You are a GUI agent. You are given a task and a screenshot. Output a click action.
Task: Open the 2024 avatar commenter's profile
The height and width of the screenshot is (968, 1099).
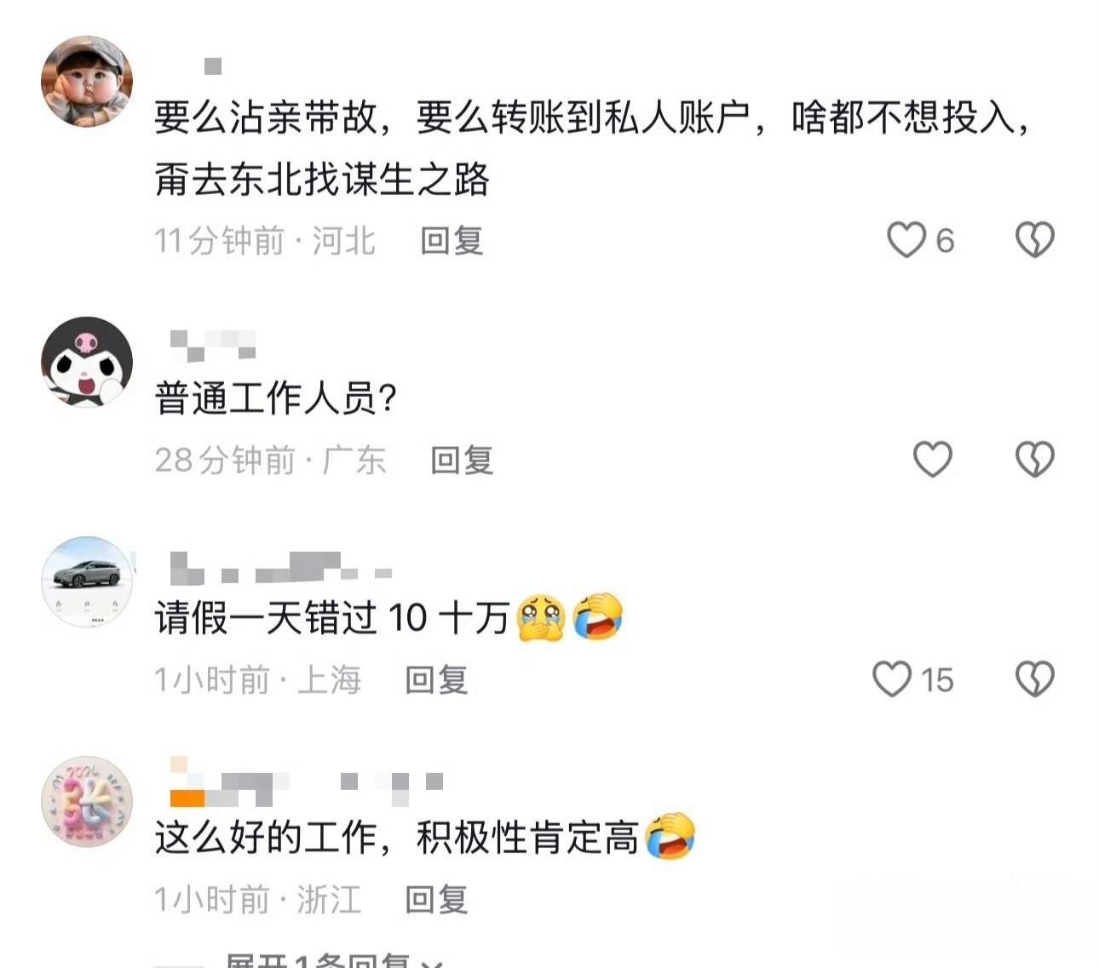pyautogui.click(x=87, y=802)
